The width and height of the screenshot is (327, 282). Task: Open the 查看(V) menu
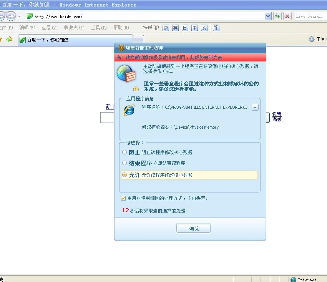pyautogui.click(x=50, y=28)
